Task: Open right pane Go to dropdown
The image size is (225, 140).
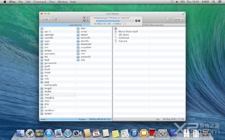Action: pos(178,19)
